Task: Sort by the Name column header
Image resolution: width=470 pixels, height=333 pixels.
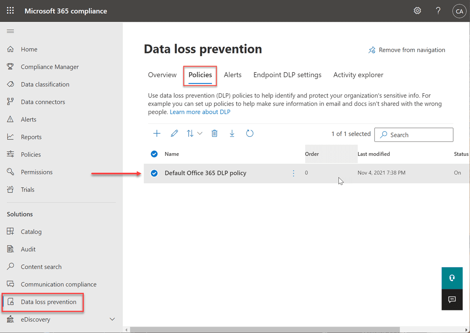Action: (x=172, y=154)
